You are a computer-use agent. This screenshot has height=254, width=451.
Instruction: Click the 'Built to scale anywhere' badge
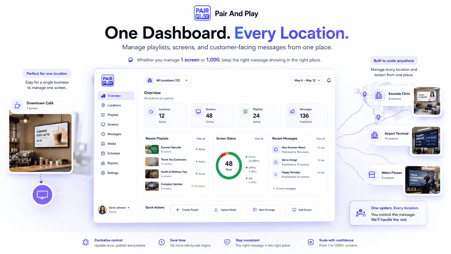pyautogui.click(x=394, y=61)
